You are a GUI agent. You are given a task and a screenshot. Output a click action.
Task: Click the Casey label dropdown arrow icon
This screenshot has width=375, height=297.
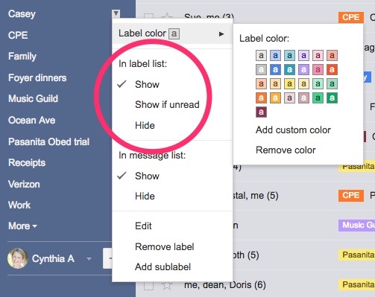pos(116,13)
